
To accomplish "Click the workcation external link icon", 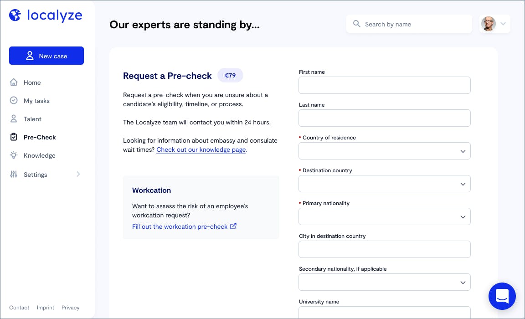I will point(233,226).
